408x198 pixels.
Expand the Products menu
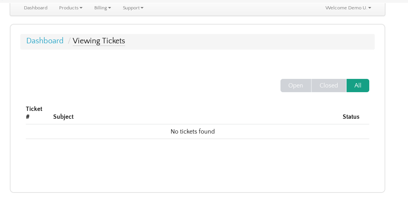click(70, 8)
